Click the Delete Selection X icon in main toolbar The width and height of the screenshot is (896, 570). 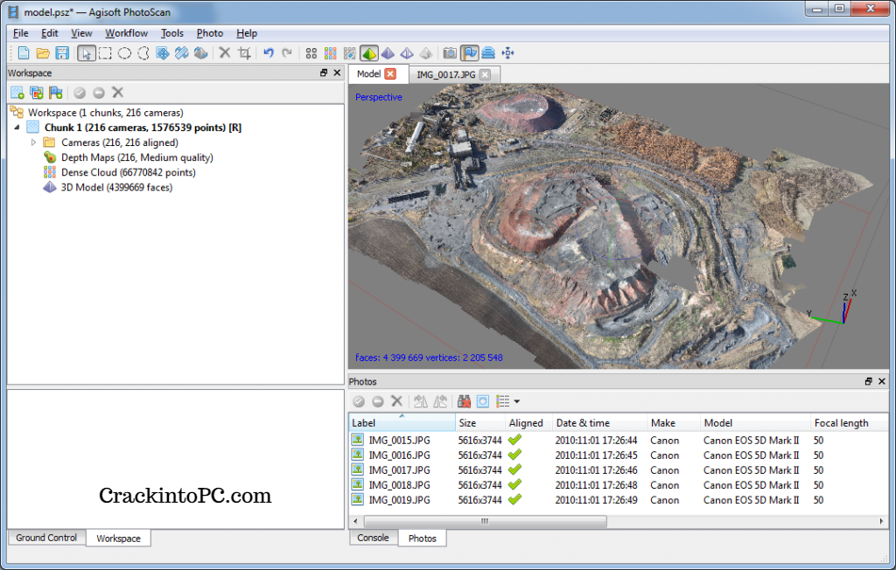tap(225, 53)
